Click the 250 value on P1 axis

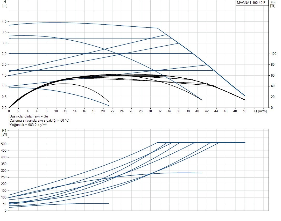(4, 177)
